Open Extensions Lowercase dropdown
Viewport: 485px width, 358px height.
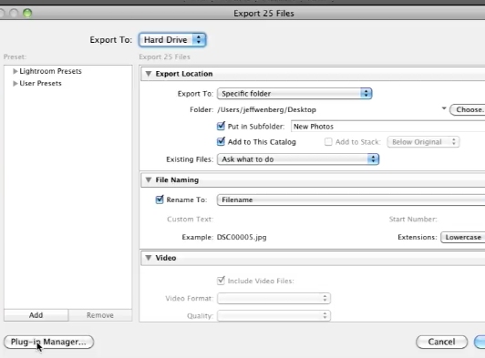[463, 237]
